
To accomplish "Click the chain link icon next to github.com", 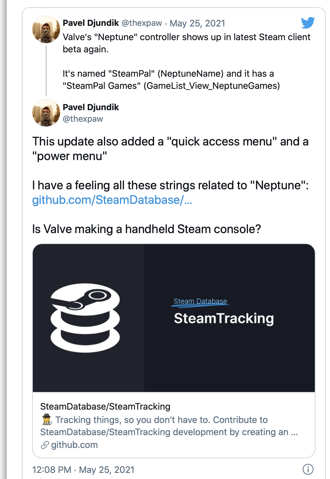I will click(x=45, y=445).
